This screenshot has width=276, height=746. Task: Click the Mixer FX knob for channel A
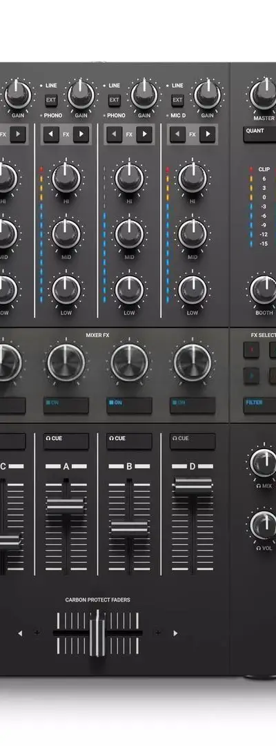(66, 363)
